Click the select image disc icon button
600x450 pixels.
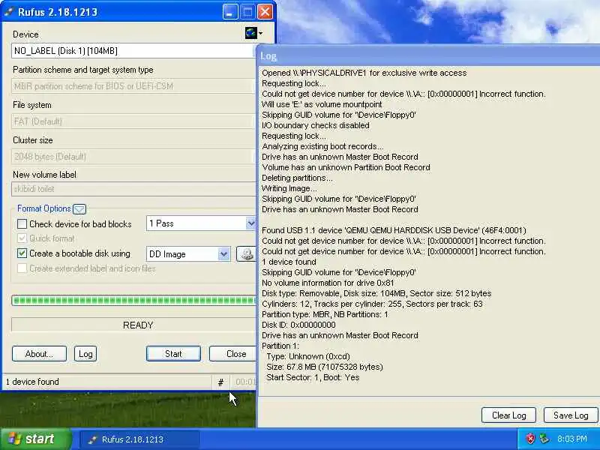pyautogui.click(x=246, y=254)
